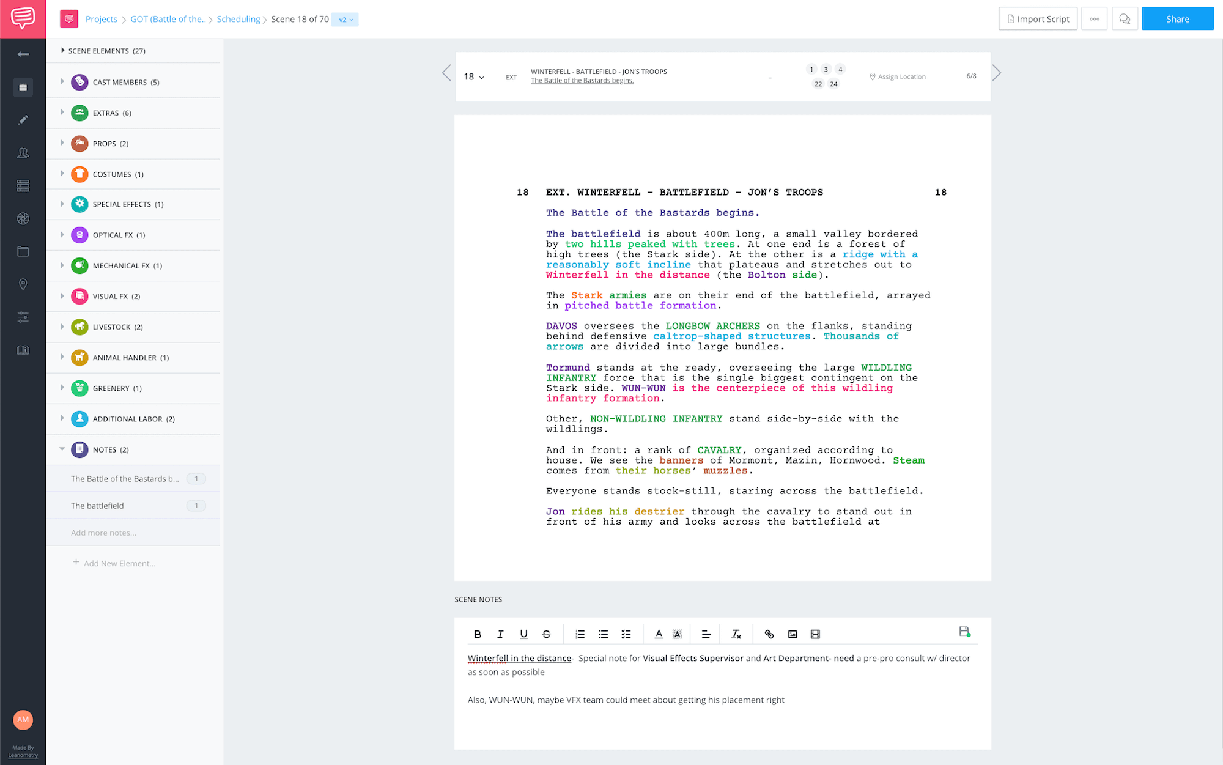Viewport: 1223px width, 765px height.
Task: Toggle bold formatting in scene notes
Action: [x=478, y=634]
